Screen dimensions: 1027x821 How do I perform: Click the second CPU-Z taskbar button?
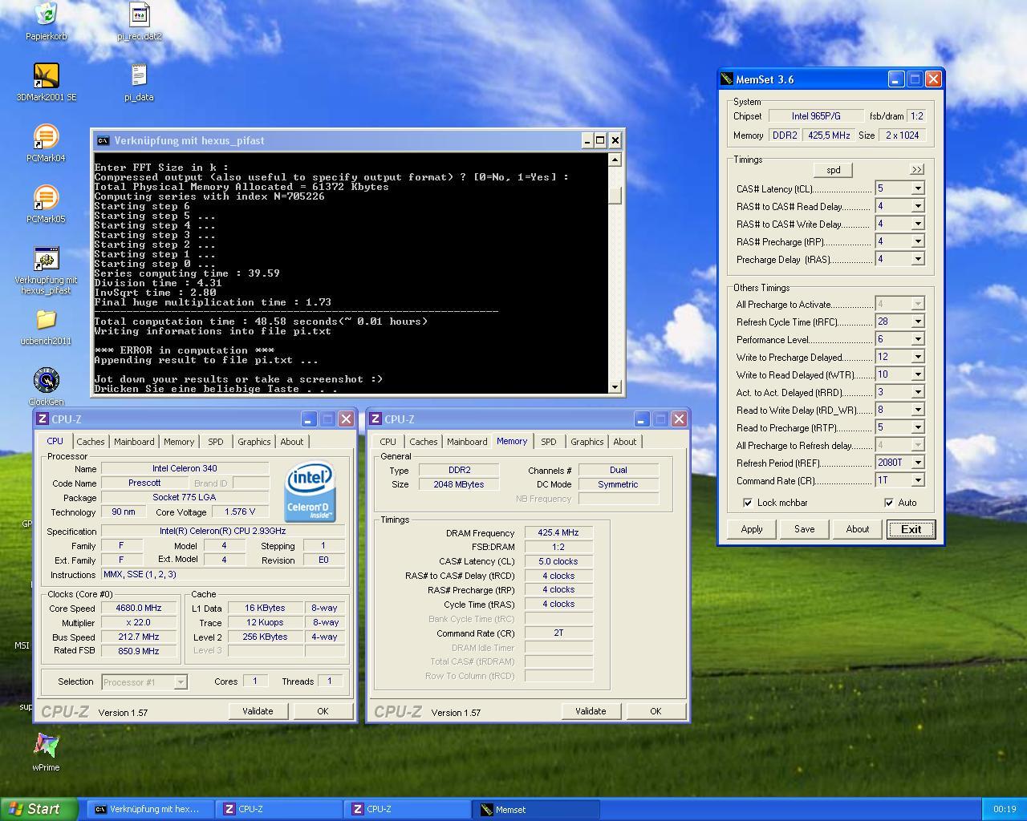pyautogui.click(x=408, y=810)
